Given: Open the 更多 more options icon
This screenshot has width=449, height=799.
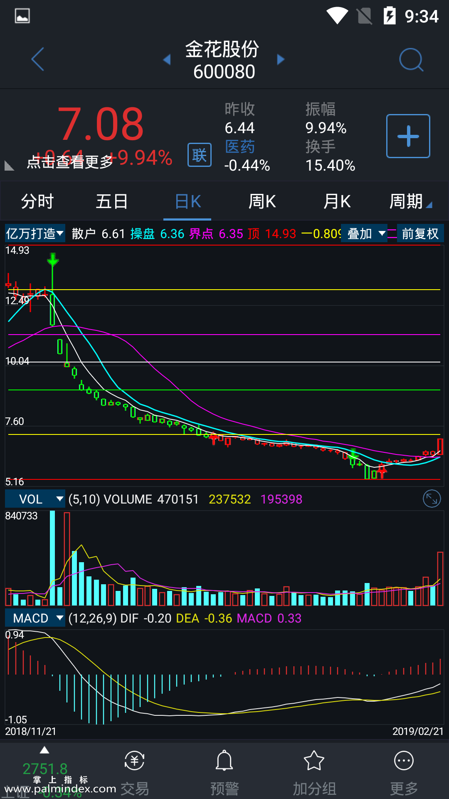Looking at the screenshot, I should (x=404, y=761).
